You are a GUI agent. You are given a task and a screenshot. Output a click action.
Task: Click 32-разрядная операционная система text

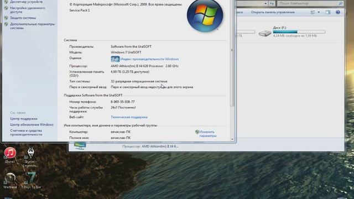139,81
